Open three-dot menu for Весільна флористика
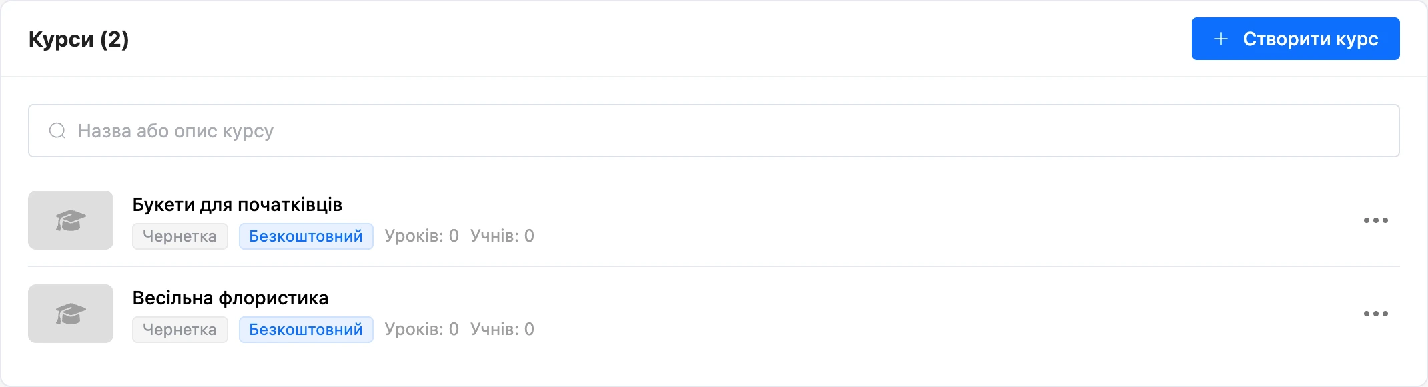Image resolution: width=1428 pixels, height=387 pixels. [x=1375, y=314]
